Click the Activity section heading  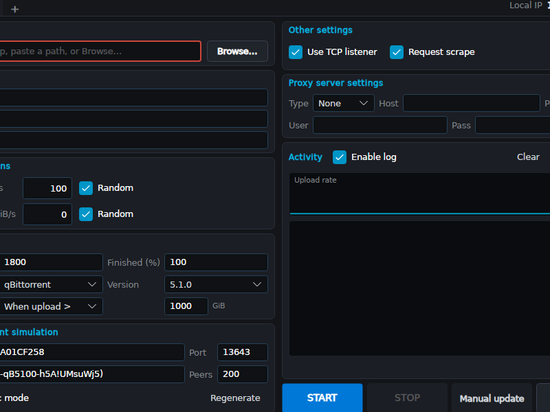click(x=305, y=157)
